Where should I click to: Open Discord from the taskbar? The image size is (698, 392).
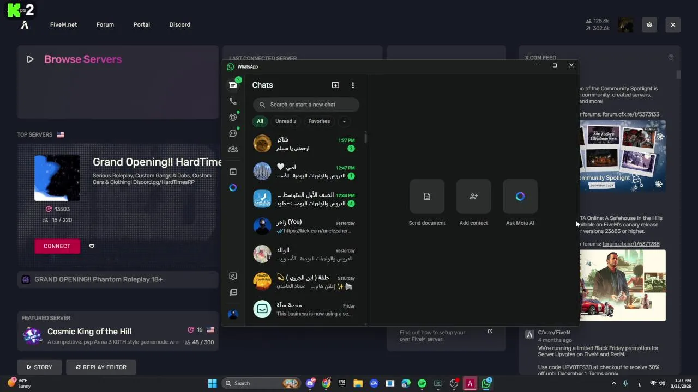[x=311, y=383]
